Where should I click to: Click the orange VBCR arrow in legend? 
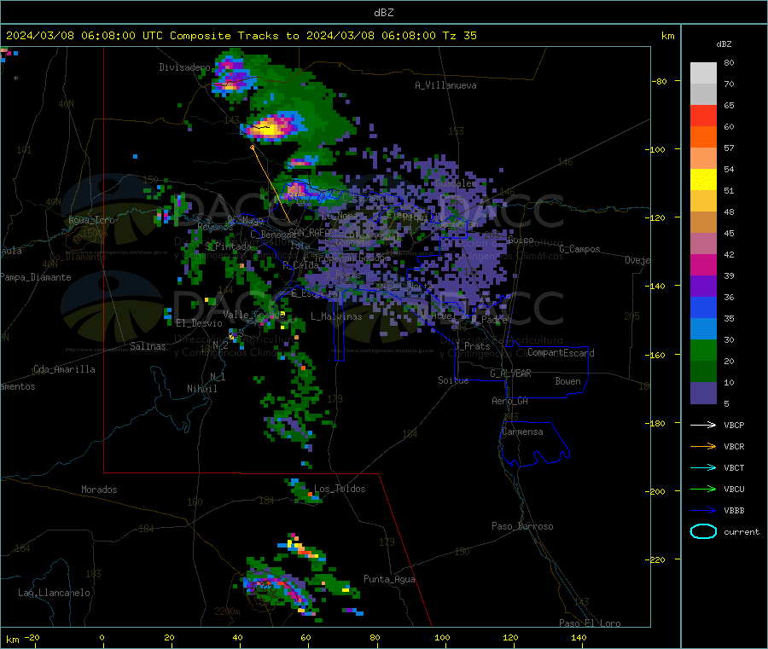(x=703, y=446)
